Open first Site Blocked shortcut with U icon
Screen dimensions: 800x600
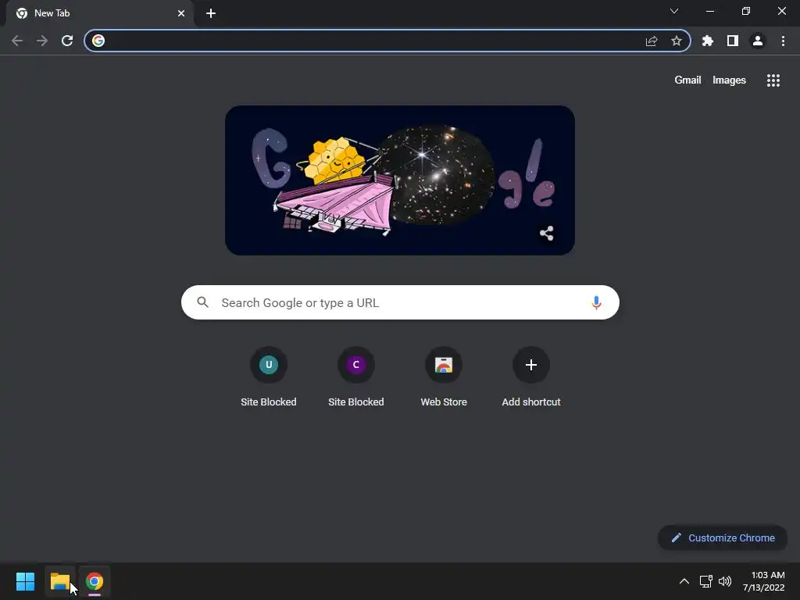(269, 377)
